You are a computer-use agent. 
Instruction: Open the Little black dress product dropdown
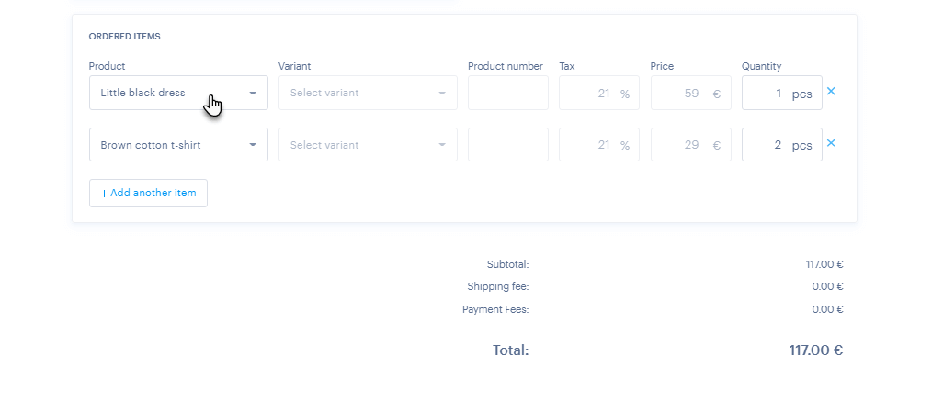click(178, 93)
